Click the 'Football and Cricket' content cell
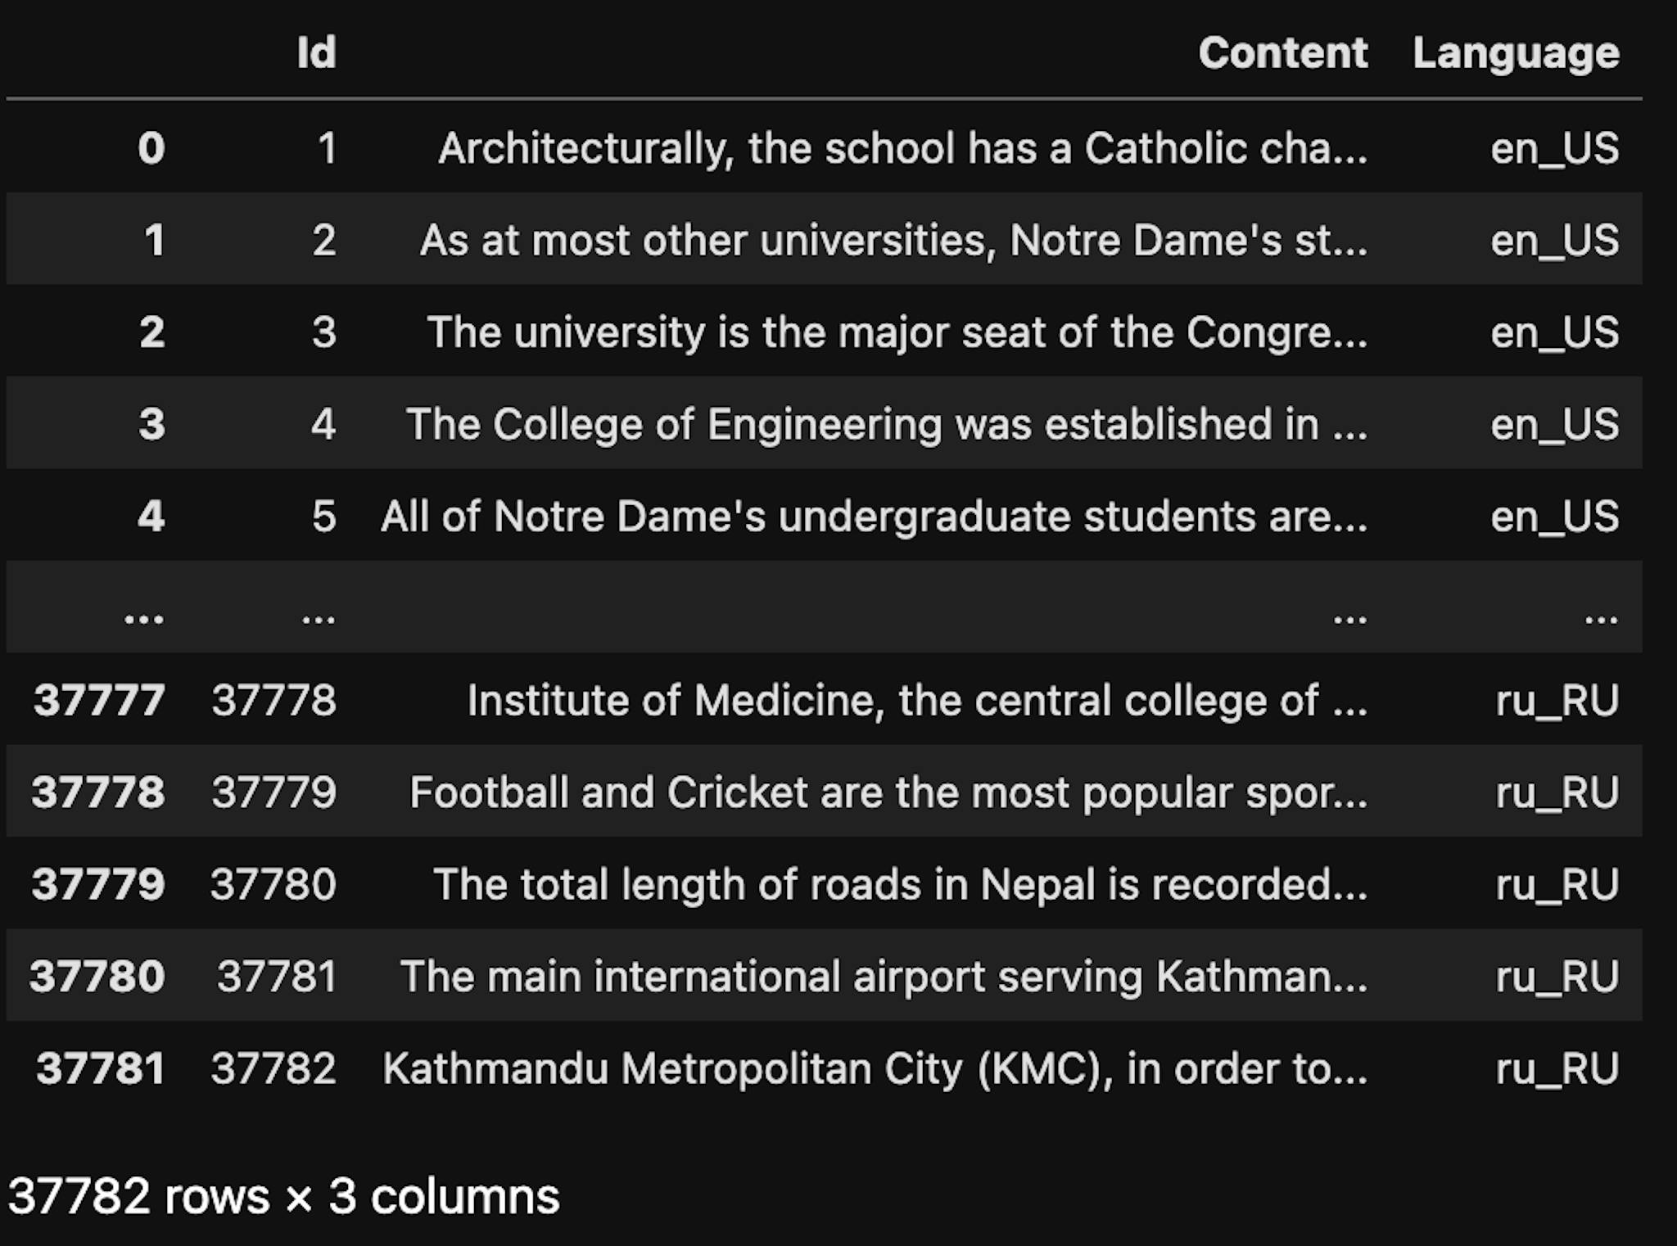 888,792
